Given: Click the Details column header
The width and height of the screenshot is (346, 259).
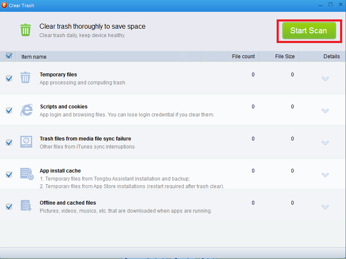Looking at the screenshot, I should pos(322,57).
